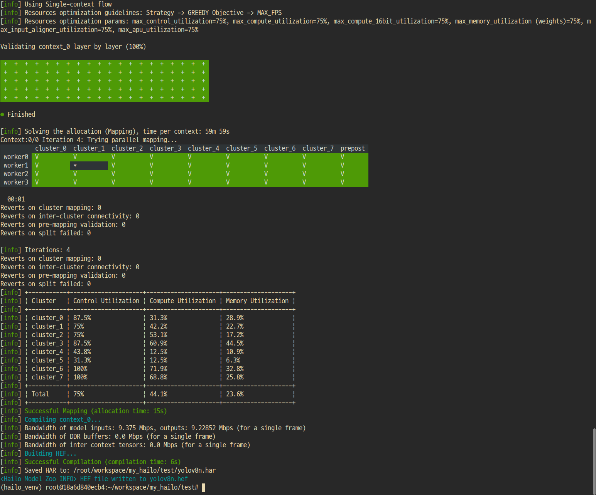
Task: Click the Total row label in the utilization table
Action: point(40,394)
